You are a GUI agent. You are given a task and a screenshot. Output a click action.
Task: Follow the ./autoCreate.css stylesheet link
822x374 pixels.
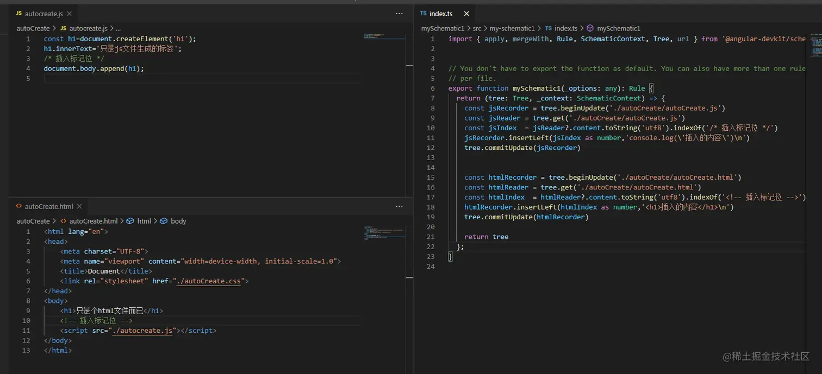click(208, 281)
